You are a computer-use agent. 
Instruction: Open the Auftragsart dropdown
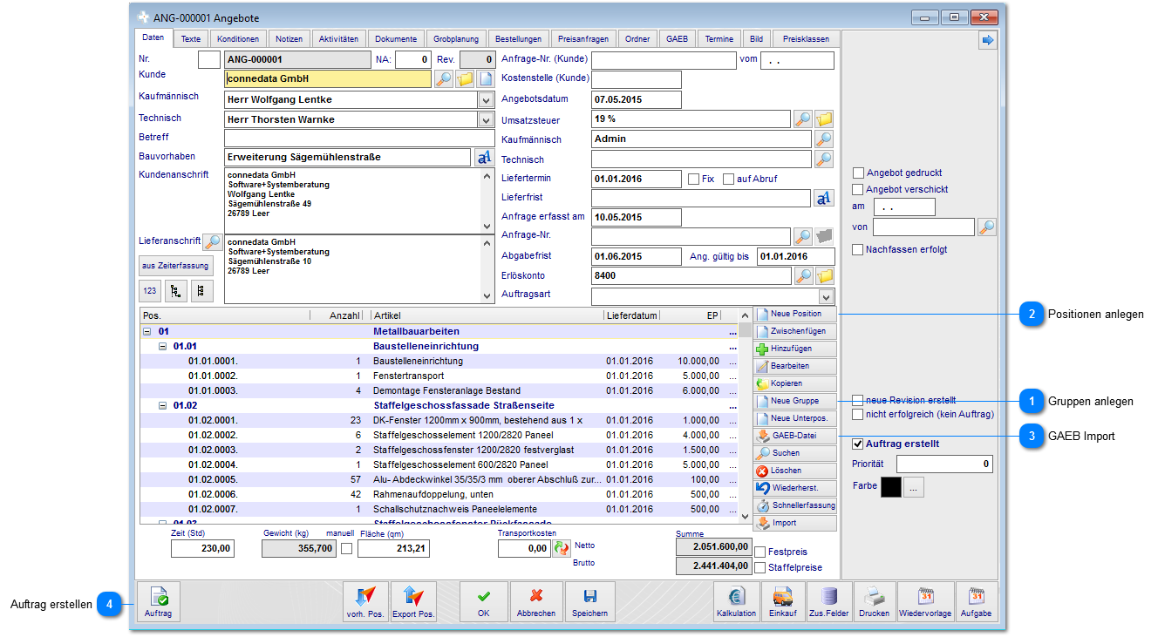[x=826, y=297]
